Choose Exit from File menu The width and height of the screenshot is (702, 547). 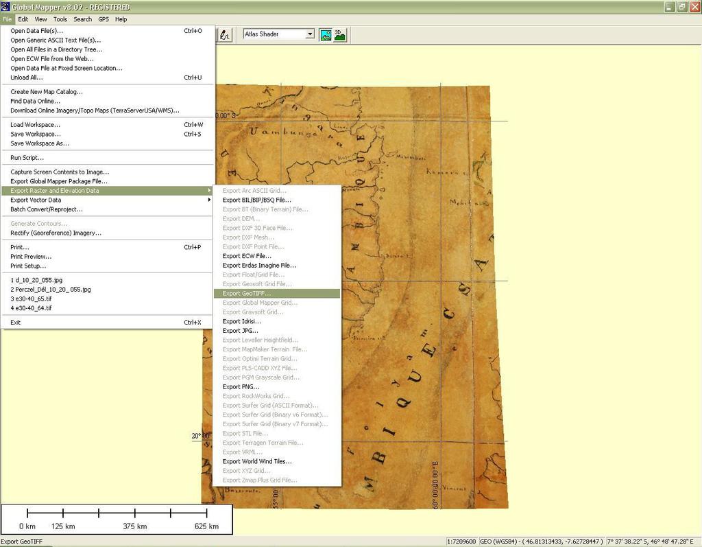point(107,323)
